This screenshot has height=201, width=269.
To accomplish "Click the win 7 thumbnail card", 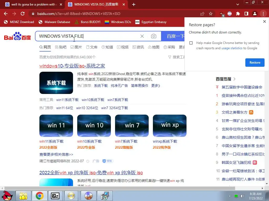I will coord(132,126).
